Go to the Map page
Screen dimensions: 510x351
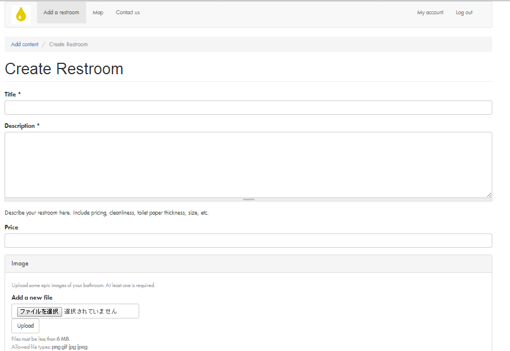98,13
